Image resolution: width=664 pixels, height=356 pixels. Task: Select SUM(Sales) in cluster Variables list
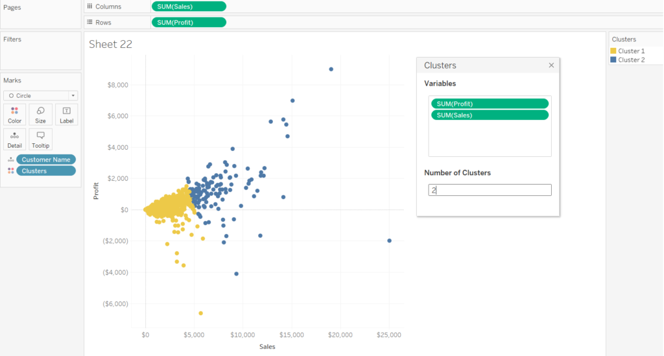490,115
